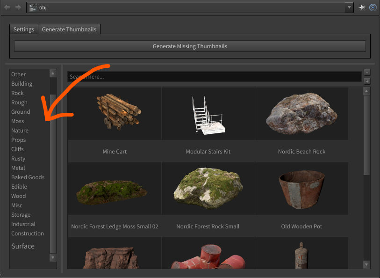
Task: Focus the Search here input field
Action: [215, 77]
